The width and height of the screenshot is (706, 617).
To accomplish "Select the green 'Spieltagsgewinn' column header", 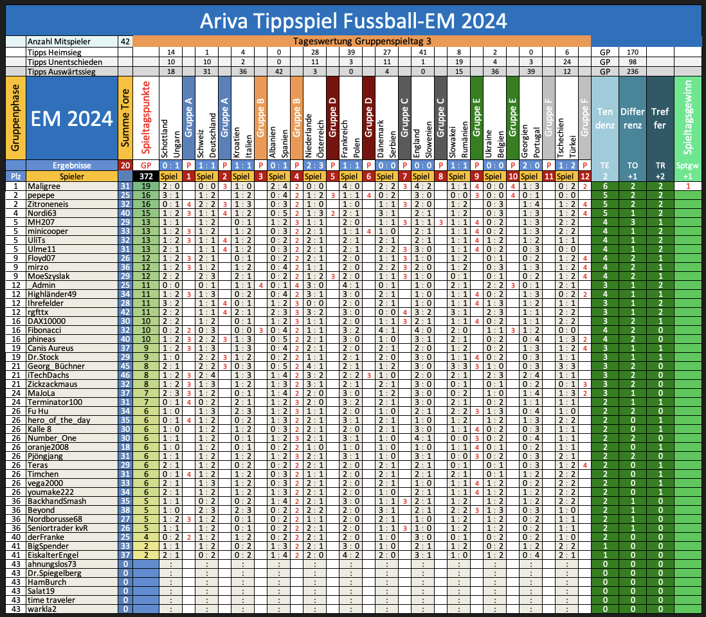I will 688,118.
